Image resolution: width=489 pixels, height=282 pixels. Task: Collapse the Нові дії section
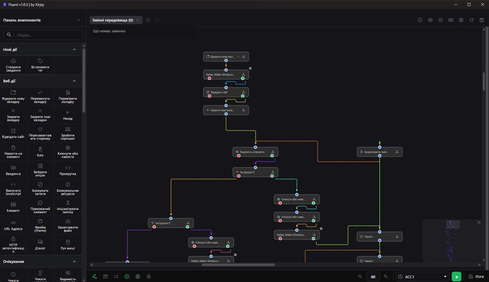point(74,49)
